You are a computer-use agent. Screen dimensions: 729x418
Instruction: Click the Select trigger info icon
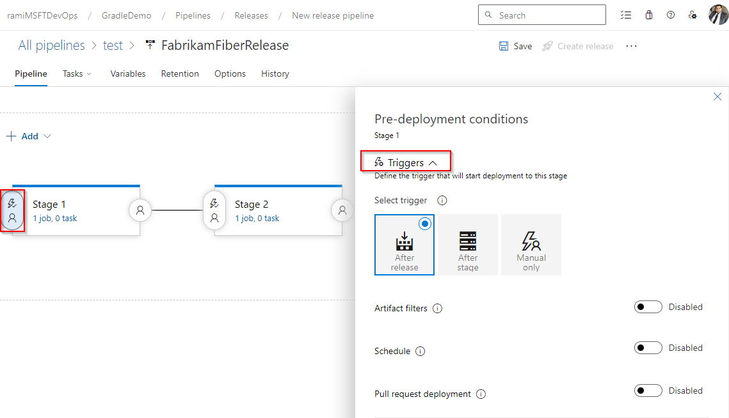[x=442, y=200]
